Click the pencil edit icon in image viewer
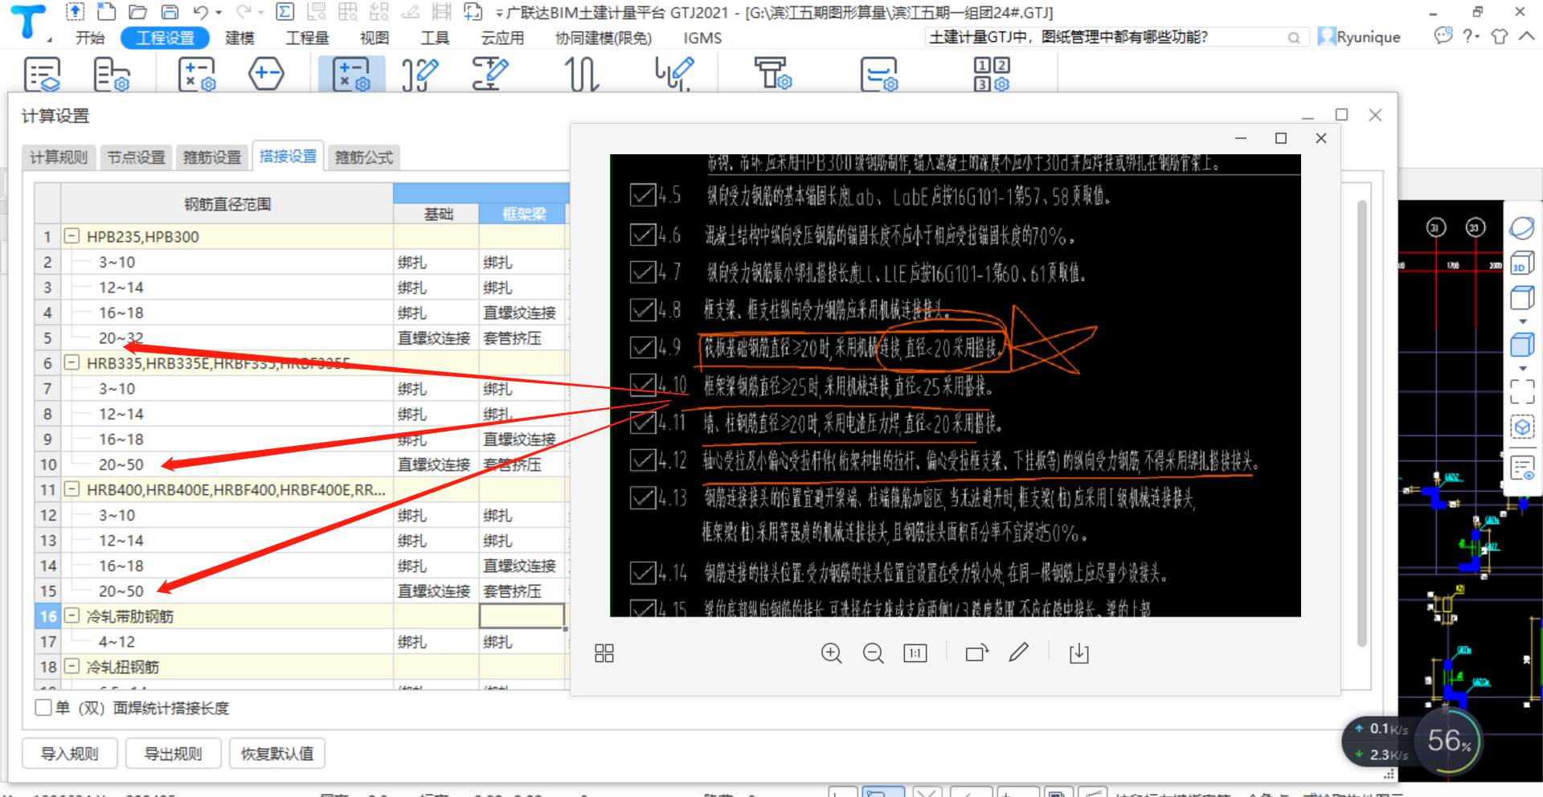This screenshot has width=1543, height=797. pos(1018,652)
